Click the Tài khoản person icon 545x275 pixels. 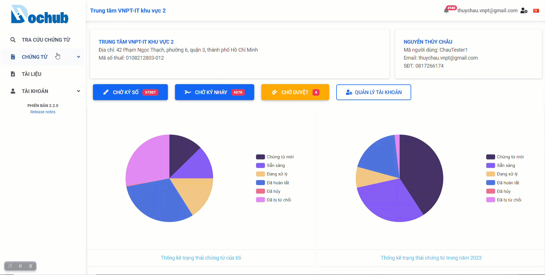pyautogui.click(x=13, y=91)
